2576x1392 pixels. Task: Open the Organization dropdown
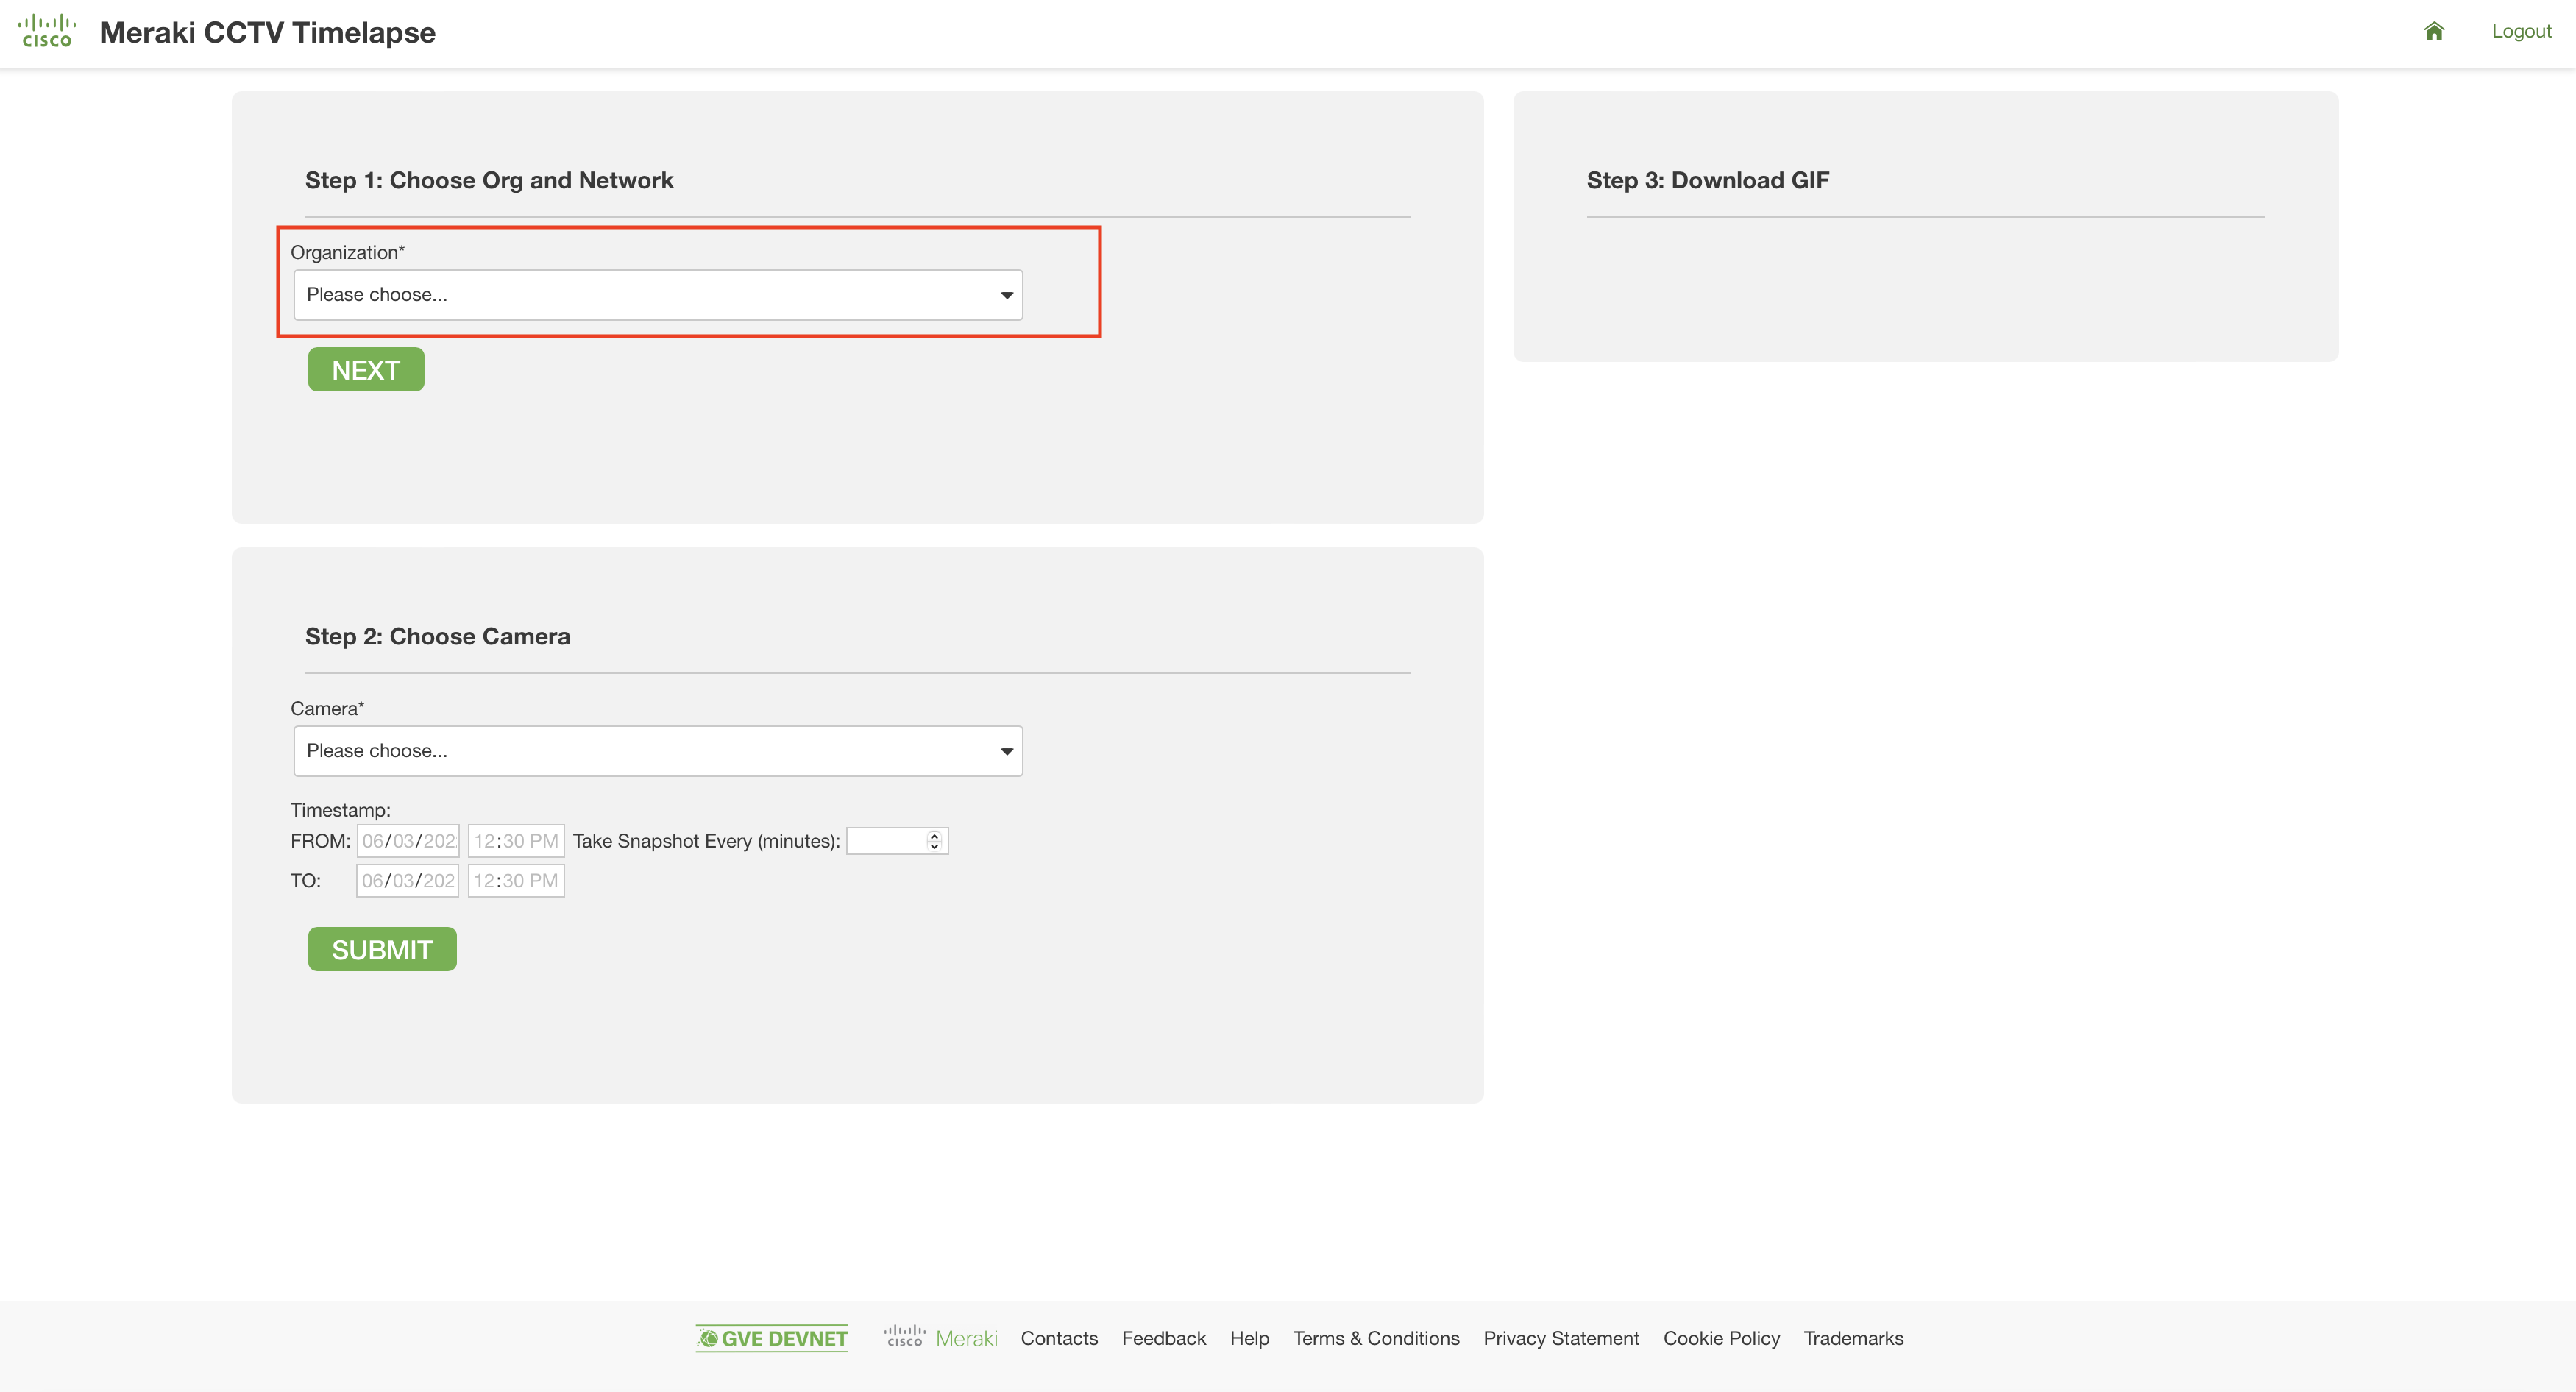(x=657, y=295)
